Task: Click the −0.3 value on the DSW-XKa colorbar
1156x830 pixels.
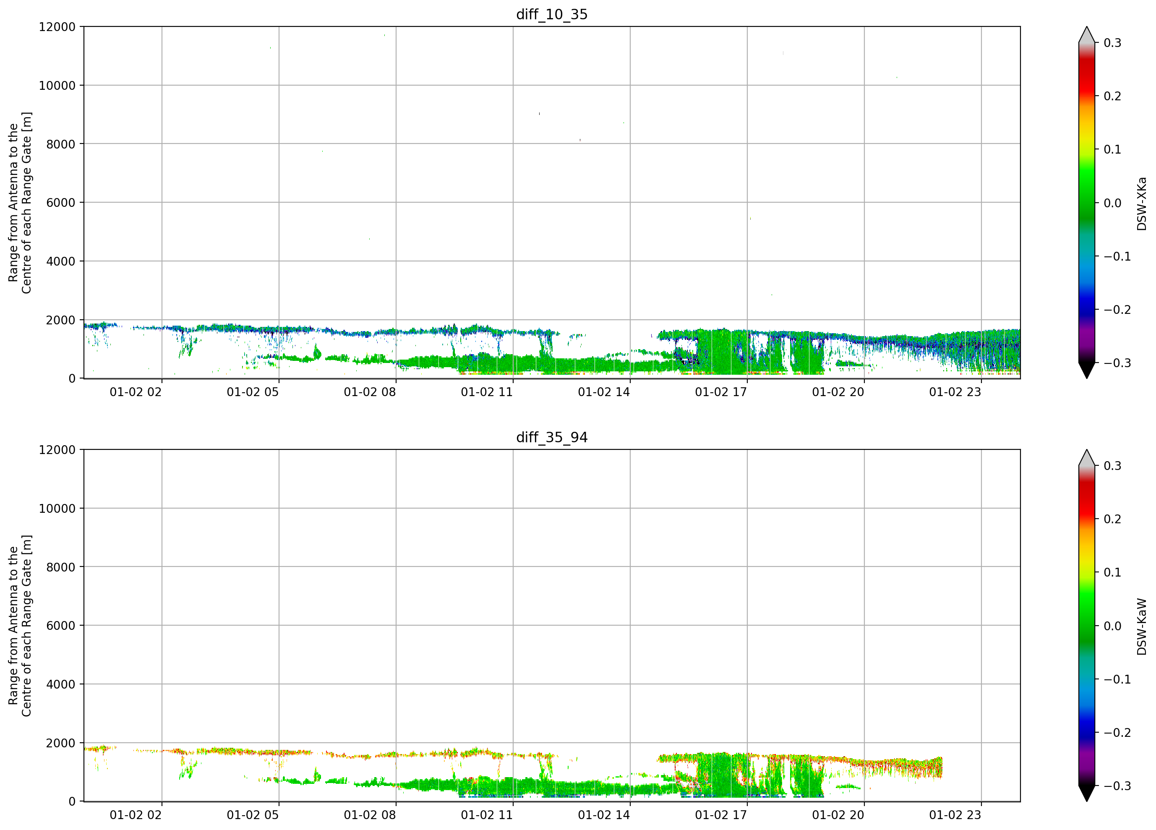Action: [x=1117, y=363]
